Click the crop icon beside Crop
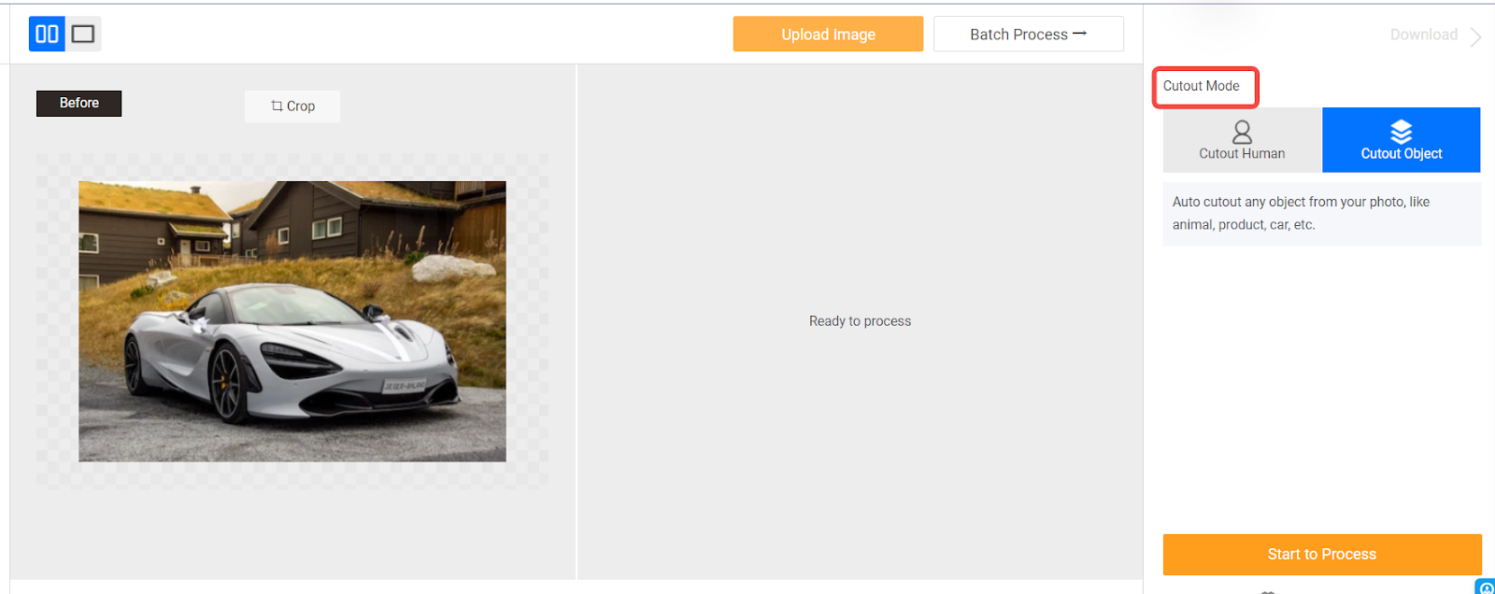Screen dimensions: 1495x594 [277, 106]
